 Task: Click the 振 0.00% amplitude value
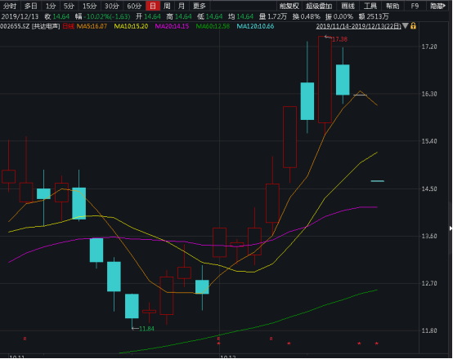tap(339, 16)
